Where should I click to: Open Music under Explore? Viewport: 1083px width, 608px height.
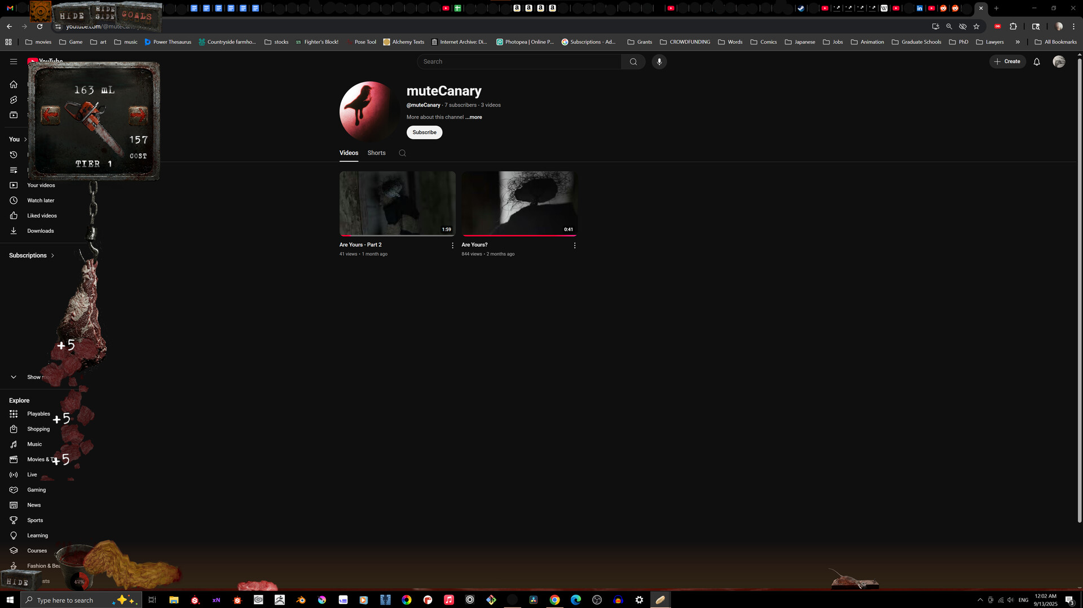34,444
